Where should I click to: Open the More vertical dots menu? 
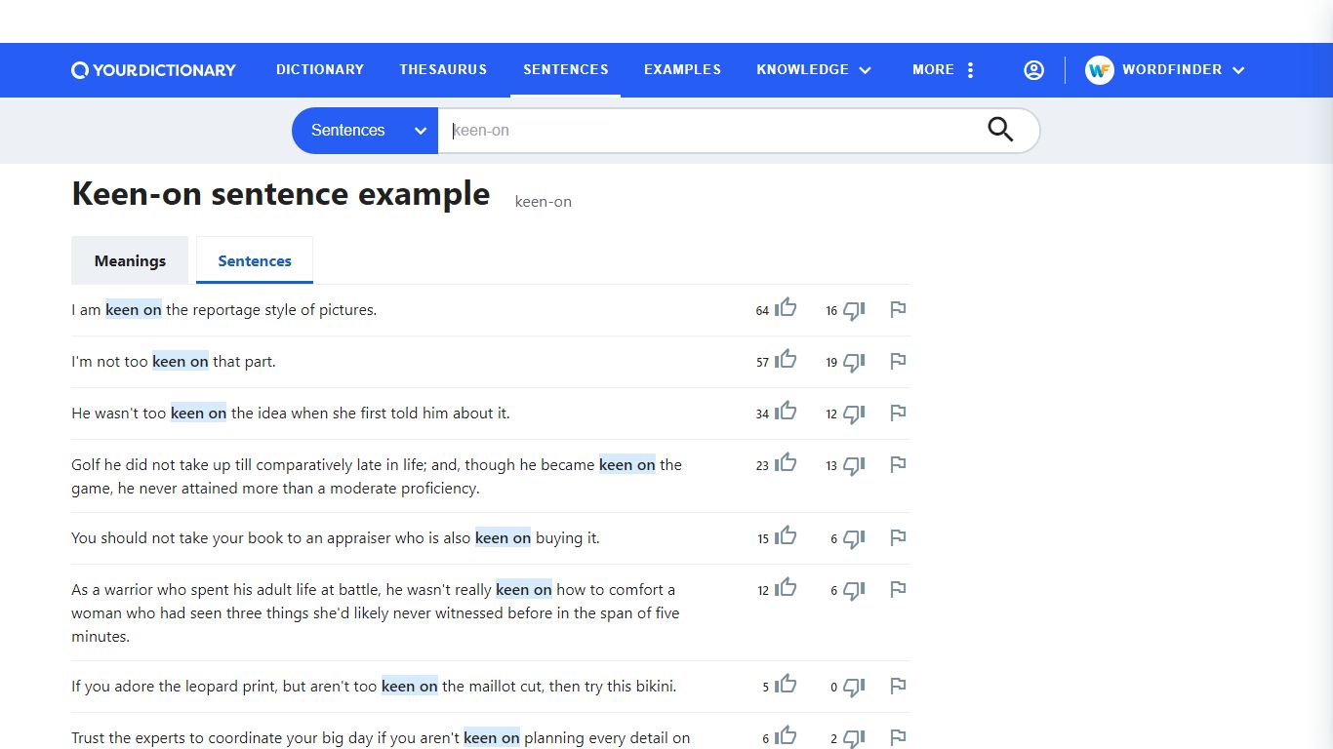tap(970, 70)
